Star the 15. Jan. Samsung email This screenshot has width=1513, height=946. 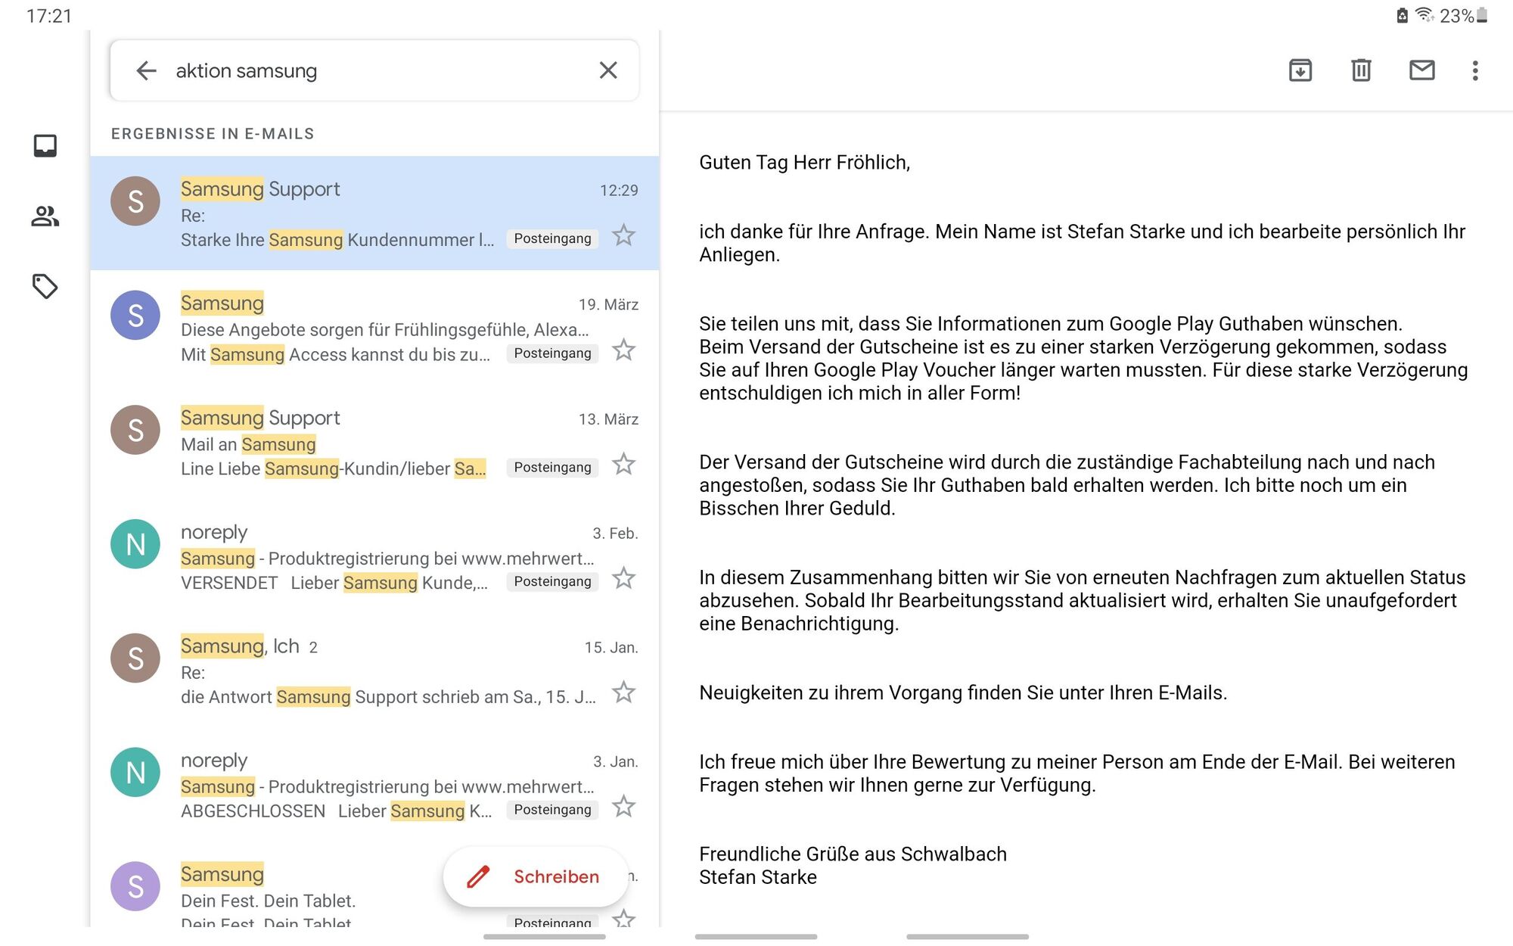623,692
